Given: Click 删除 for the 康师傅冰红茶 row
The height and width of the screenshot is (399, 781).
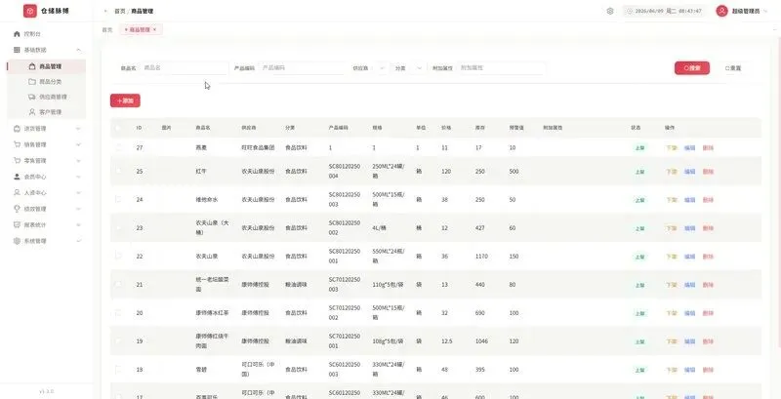Looking at the screenshot, I should click(x=708, y=313).
